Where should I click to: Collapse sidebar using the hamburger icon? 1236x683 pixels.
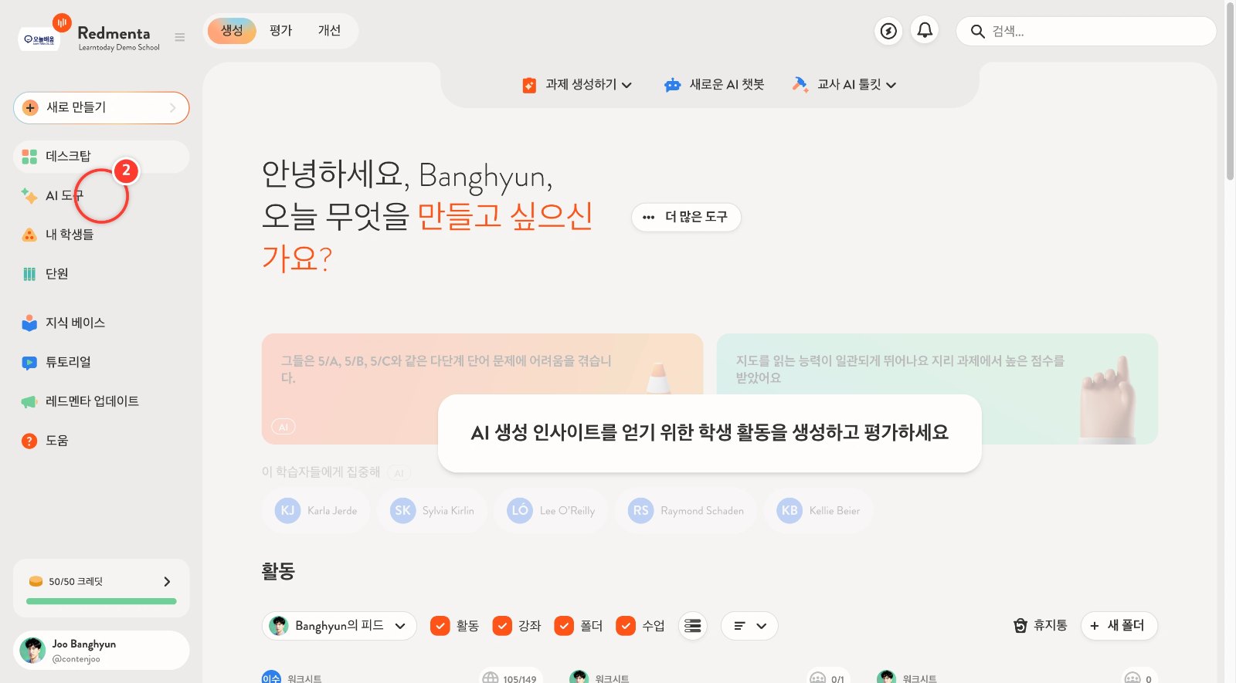180,37
